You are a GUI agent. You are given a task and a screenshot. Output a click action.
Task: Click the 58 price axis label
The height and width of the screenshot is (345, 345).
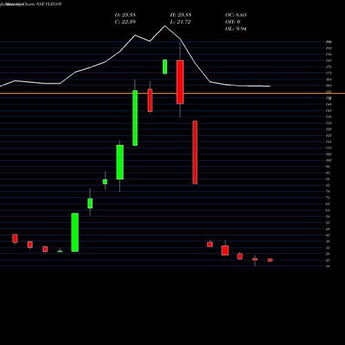click(x=328, y=217)
